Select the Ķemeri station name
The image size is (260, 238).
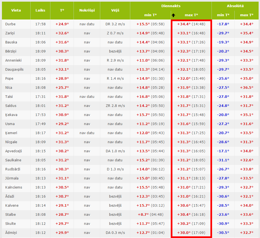pos(11,133)
